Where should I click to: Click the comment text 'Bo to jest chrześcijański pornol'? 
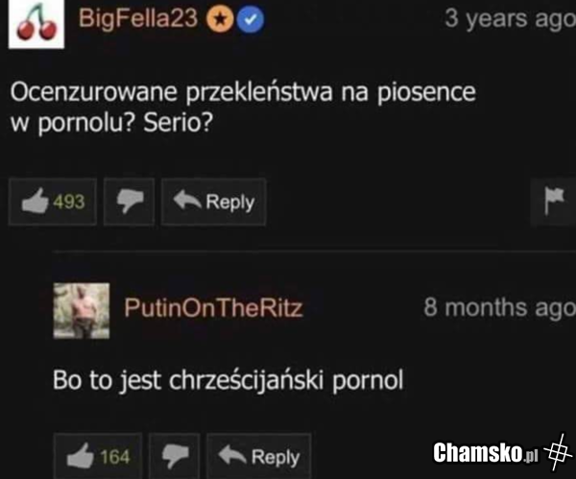[228, 381]
